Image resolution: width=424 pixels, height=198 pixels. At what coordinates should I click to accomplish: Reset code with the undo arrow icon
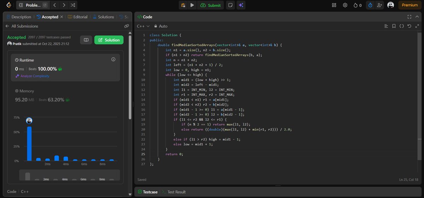409,26
